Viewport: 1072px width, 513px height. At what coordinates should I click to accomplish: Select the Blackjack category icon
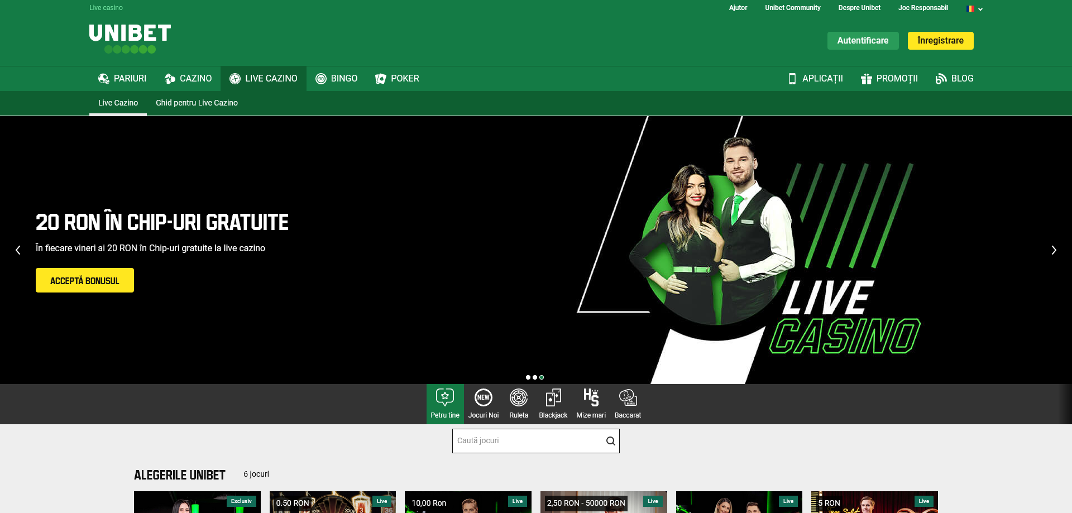(x=553, y=397)
